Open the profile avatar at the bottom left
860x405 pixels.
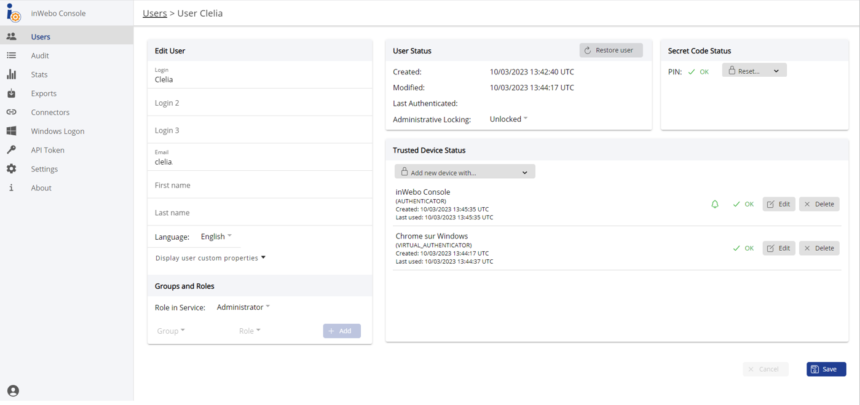[x=13, y=391]
